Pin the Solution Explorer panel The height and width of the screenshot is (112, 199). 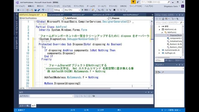(179, 15)
